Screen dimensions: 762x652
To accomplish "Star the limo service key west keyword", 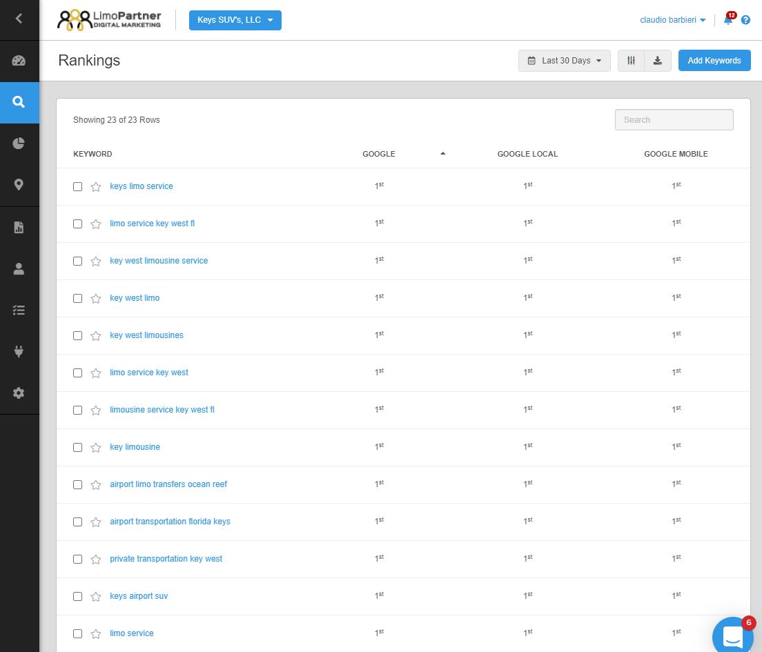I will 96,373.
